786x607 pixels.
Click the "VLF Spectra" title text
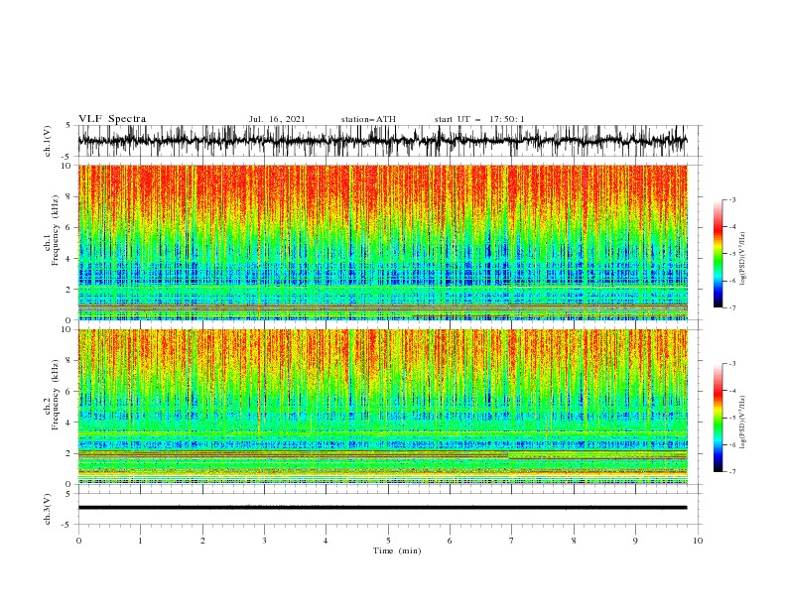tap(112, 119)
